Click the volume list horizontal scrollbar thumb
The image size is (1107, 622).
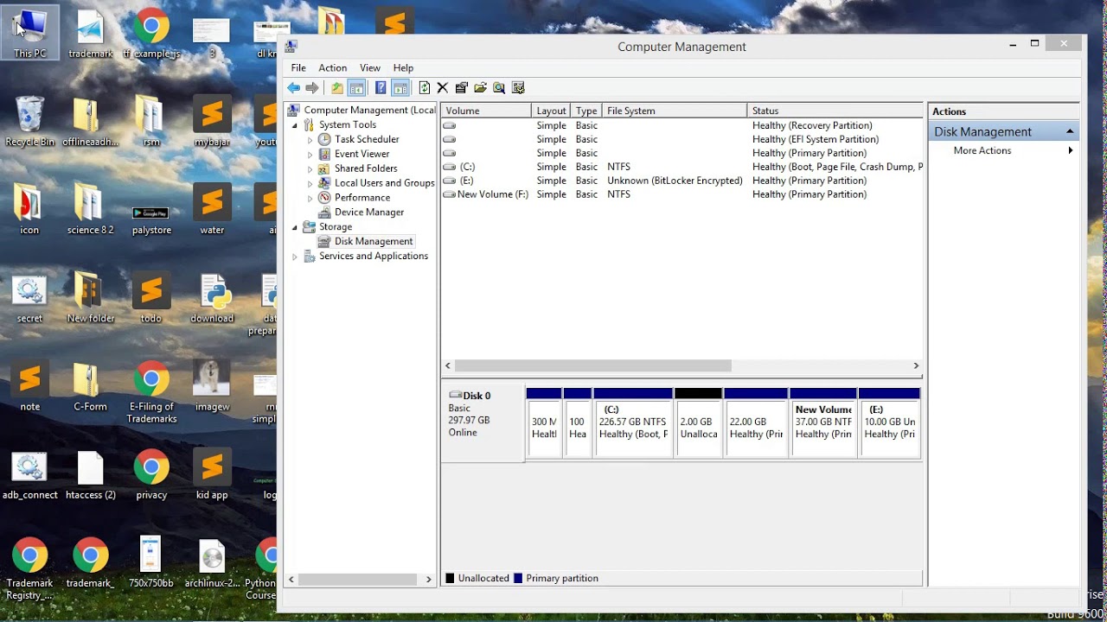point(592,366)
